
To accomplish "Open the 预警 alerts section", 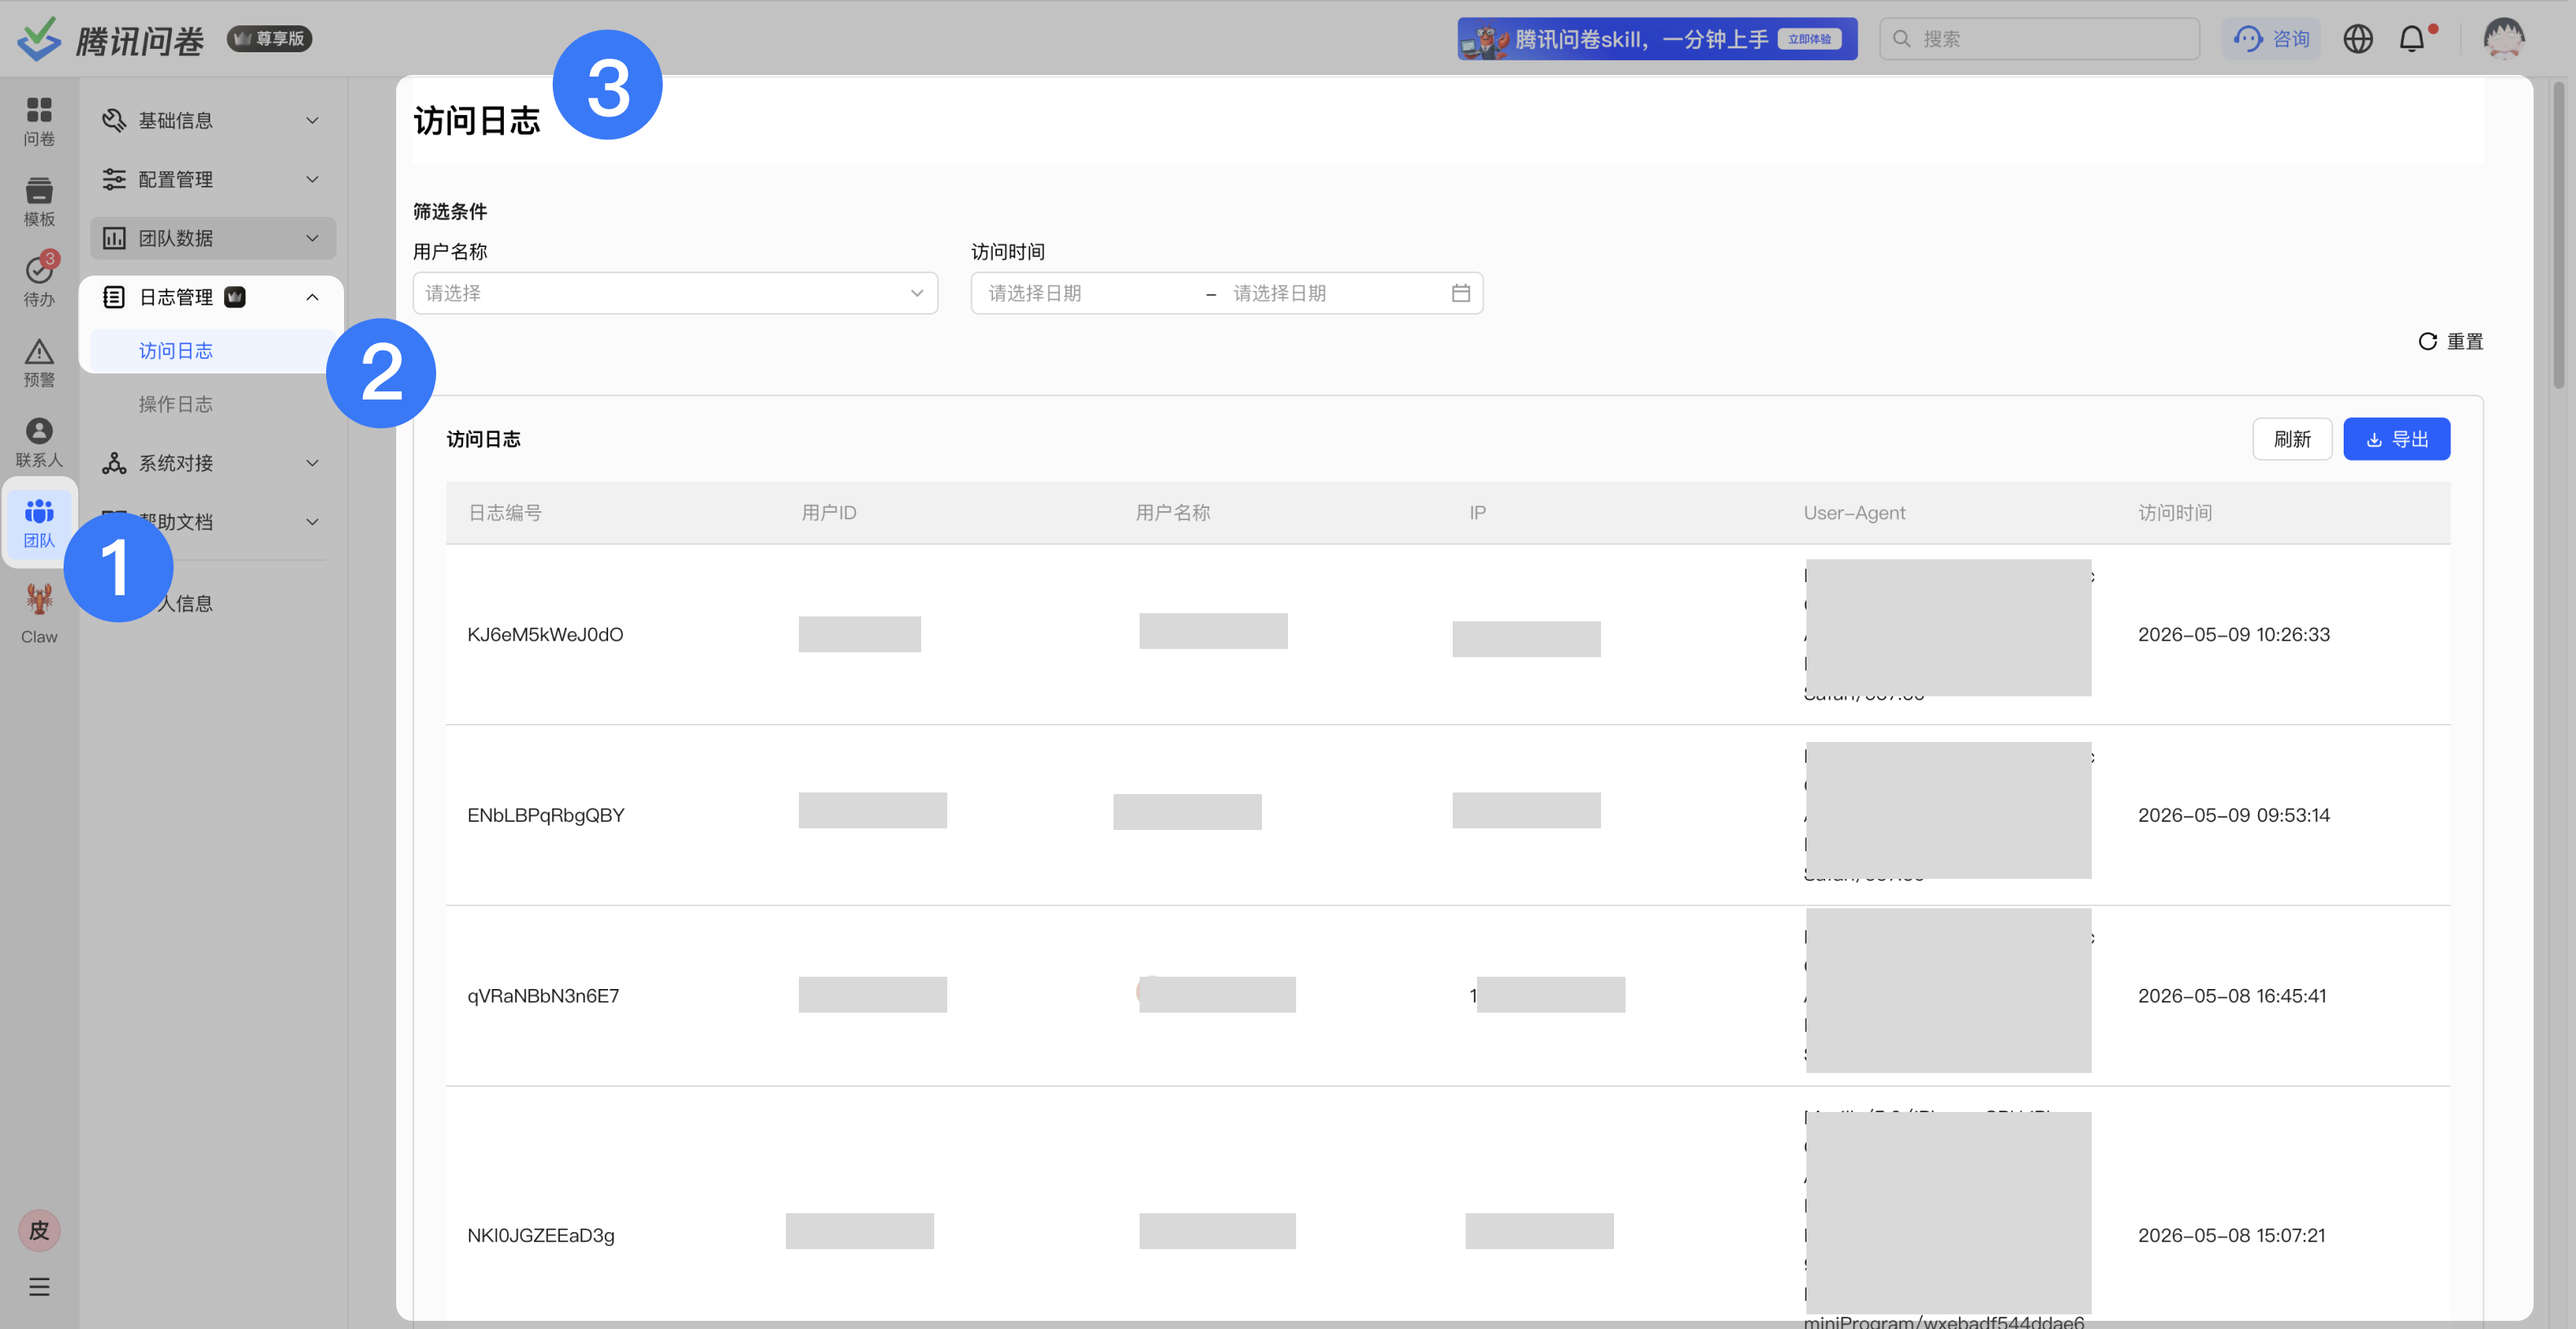I will 39,362.
